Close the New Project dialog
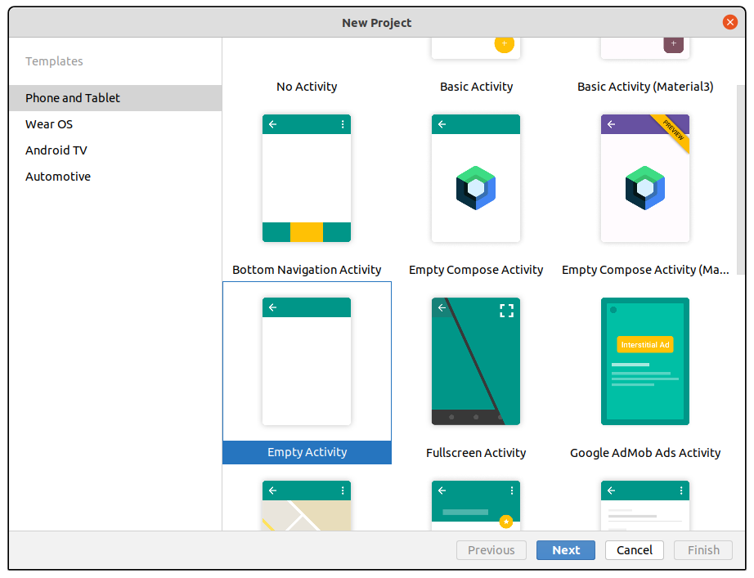The height and width of the screenshot is (578, 754). click(730, 22)
